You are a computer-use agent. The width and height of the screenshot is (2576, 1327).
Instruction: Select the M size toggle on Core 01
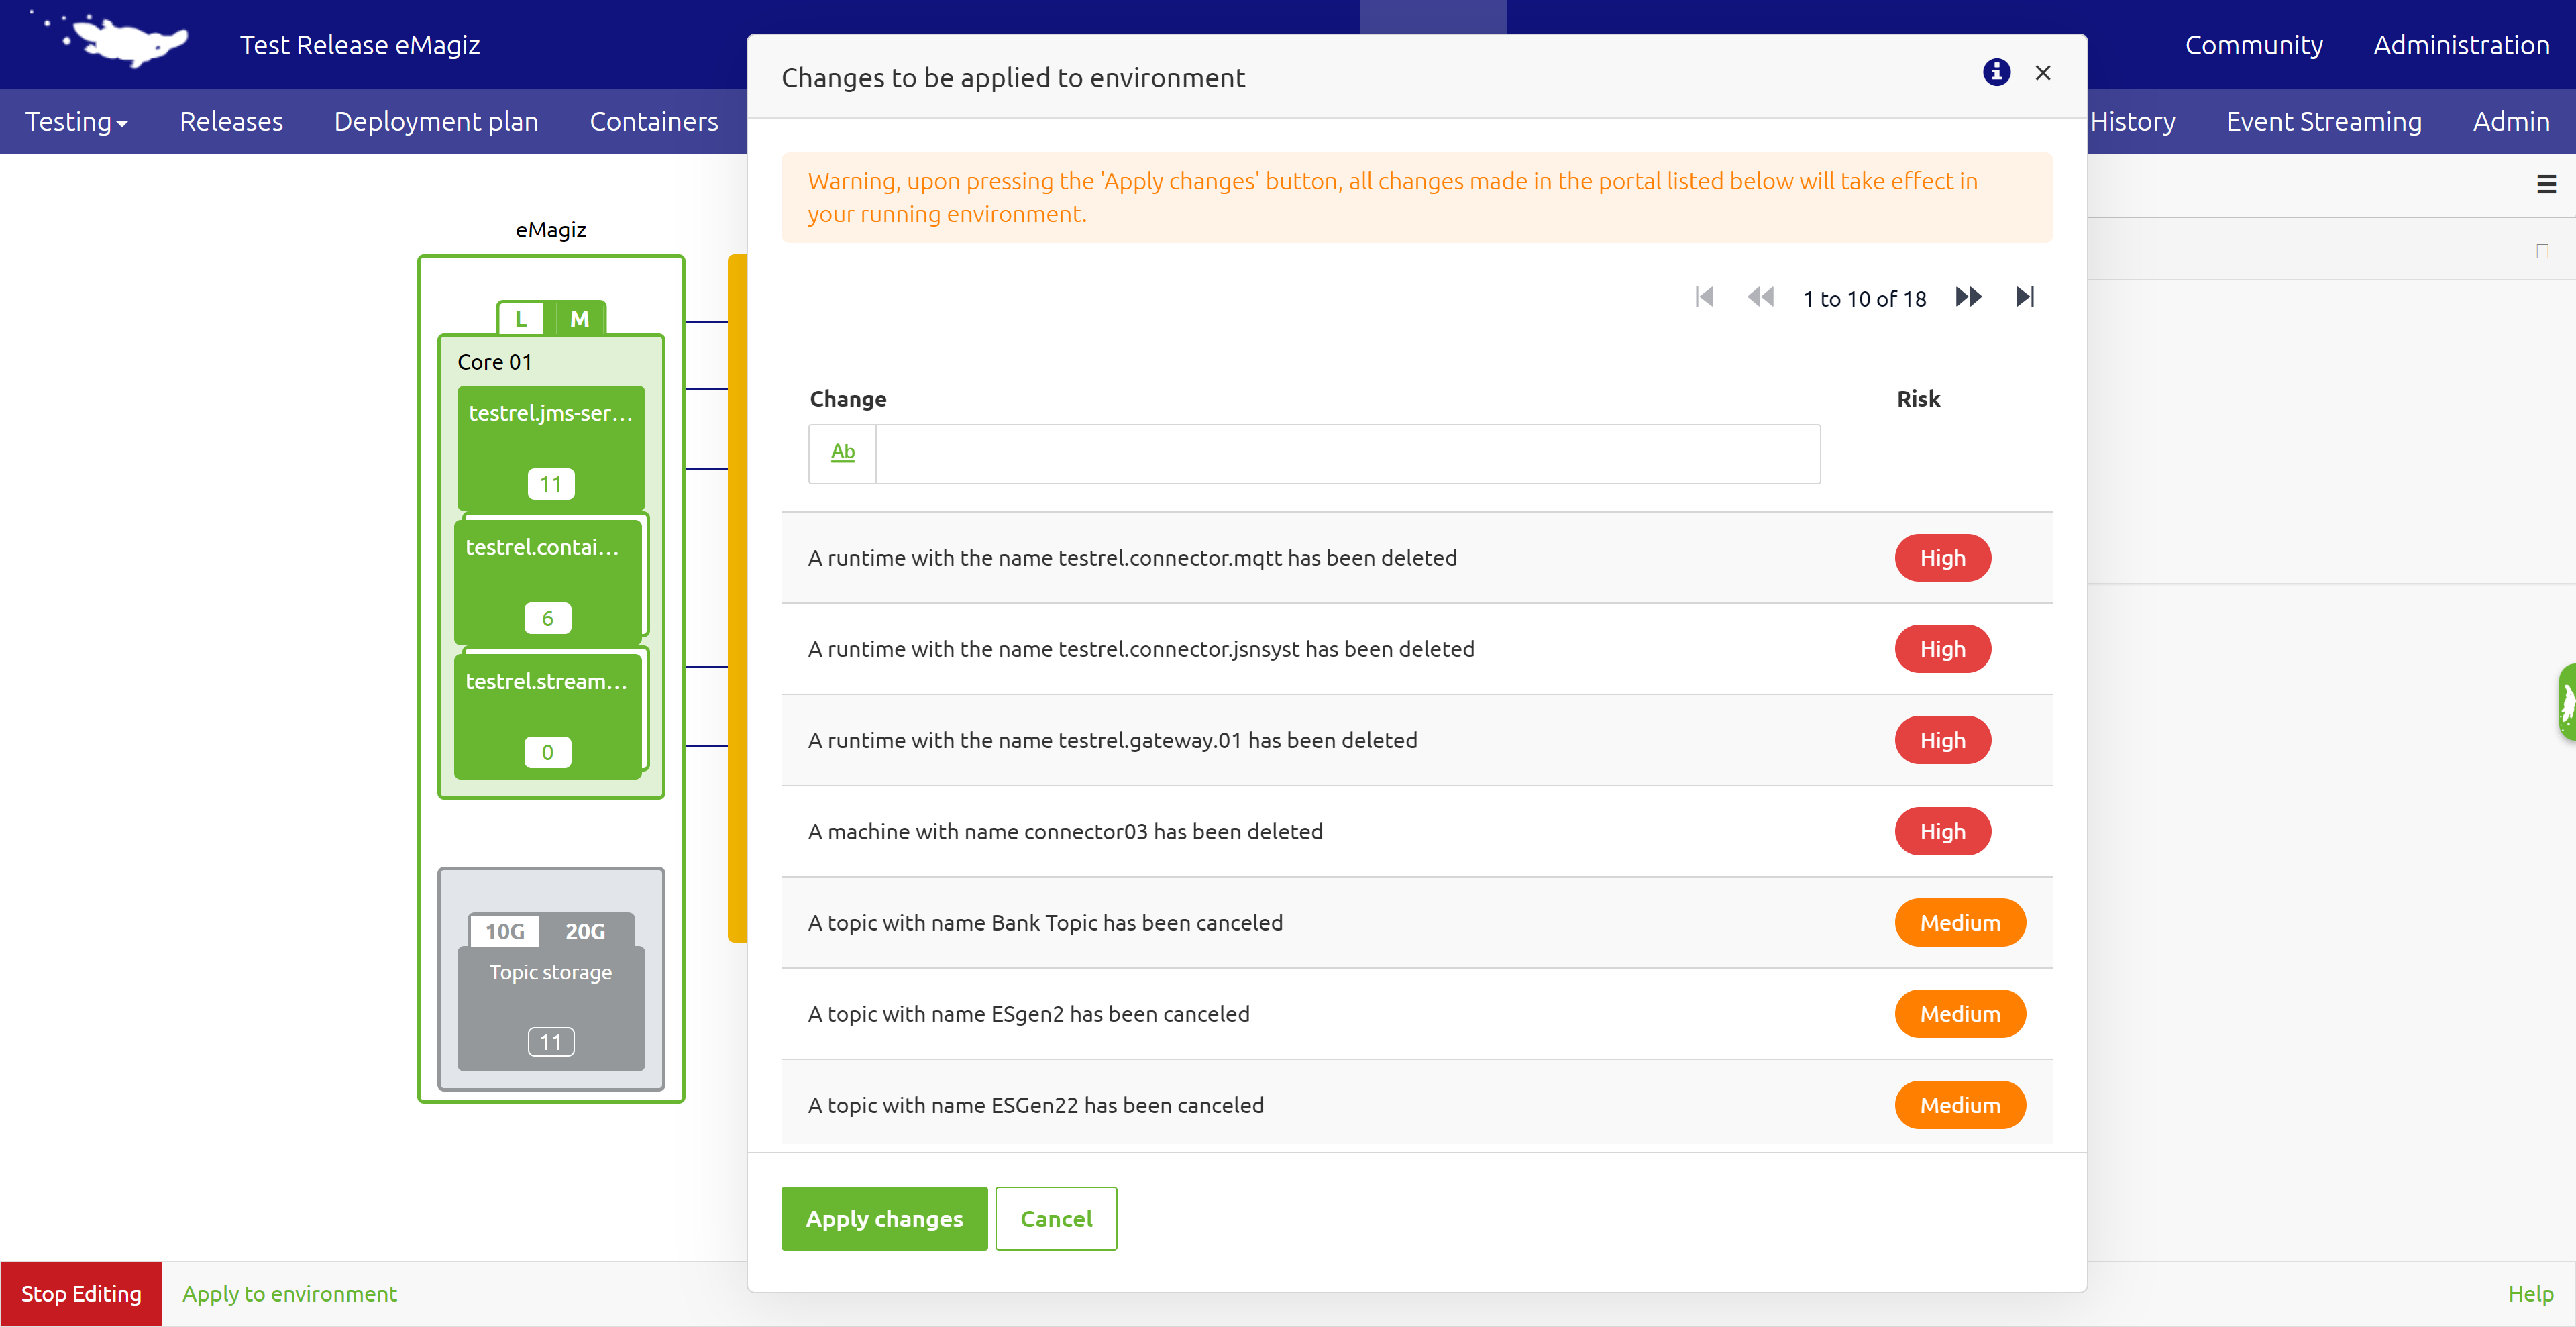point(579,319)
